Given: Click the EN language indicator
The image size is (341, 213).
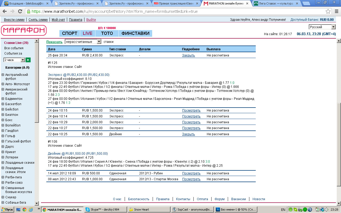Looking at the screenshot, I should (x=283, y=210).
